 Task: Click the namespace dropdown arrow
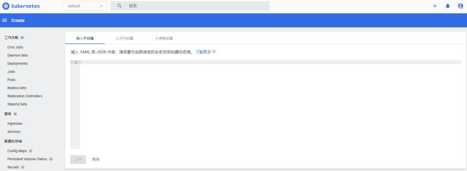click(x=101, y=6)
